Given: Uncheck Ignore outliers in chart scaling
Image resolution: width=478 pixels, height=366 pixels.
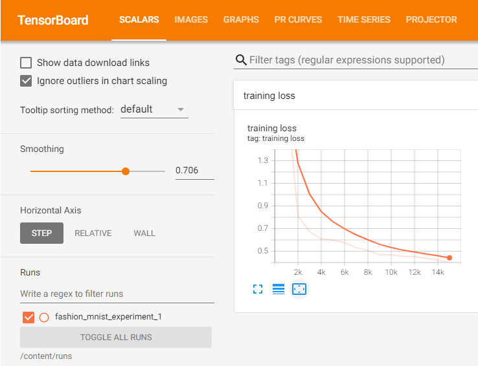Looking at the screenshot, I should point(26,81).
